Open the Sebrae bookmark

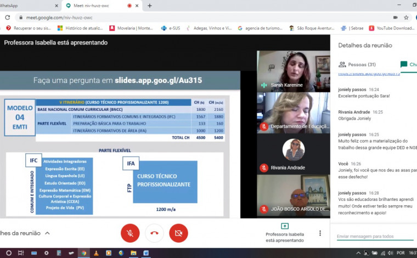(355, 28)
